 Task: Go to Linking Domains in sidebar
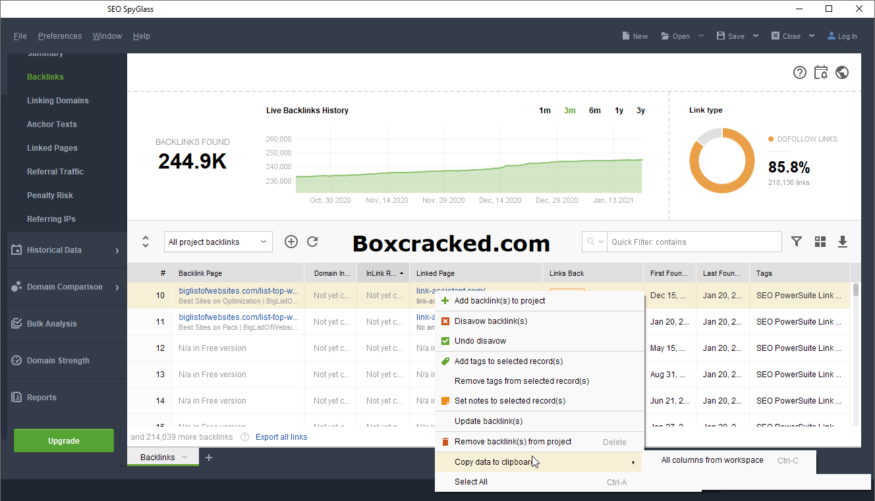[58, 101]
